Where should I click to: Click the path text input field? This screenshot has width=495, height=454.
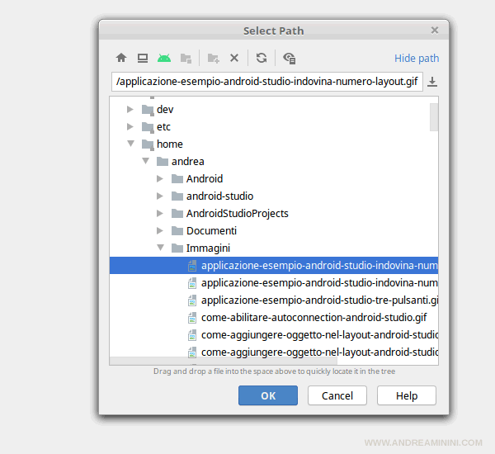click(x=267, y=83)
